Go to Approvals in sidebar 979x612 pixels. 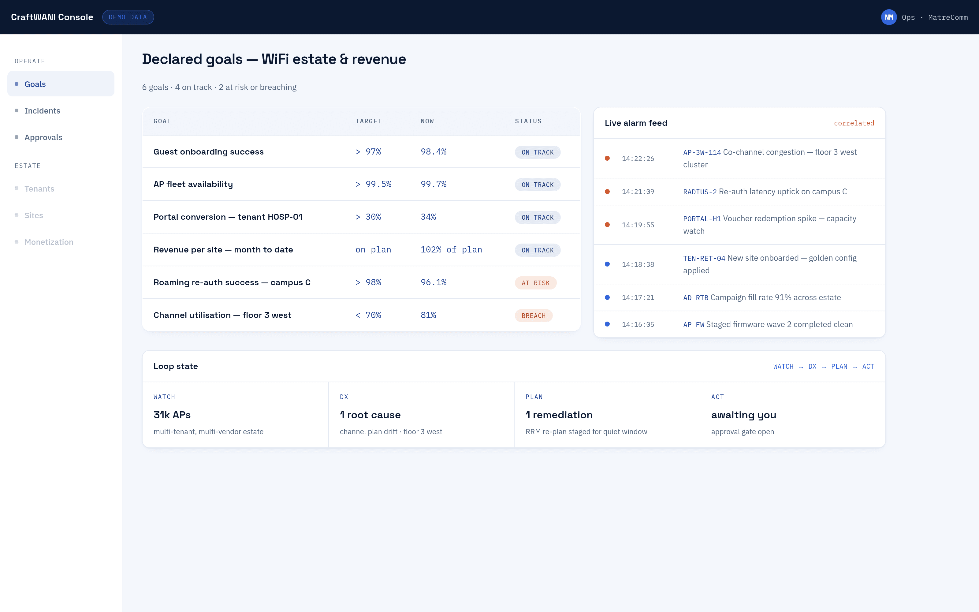[x=61, y=137]
